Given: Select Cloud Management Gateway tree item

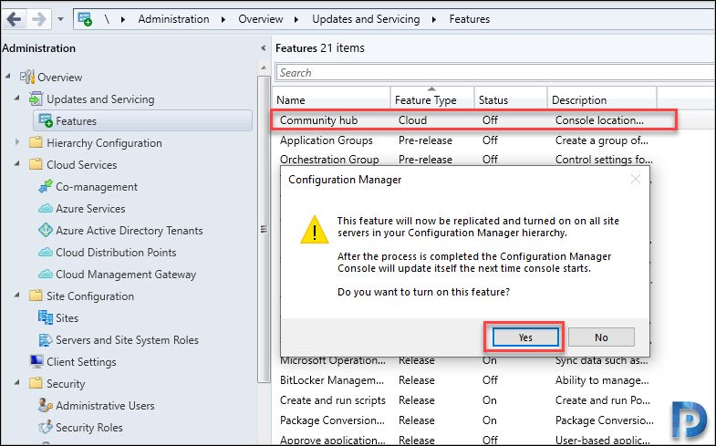Looking at the screenshot, I should point(126,275).
